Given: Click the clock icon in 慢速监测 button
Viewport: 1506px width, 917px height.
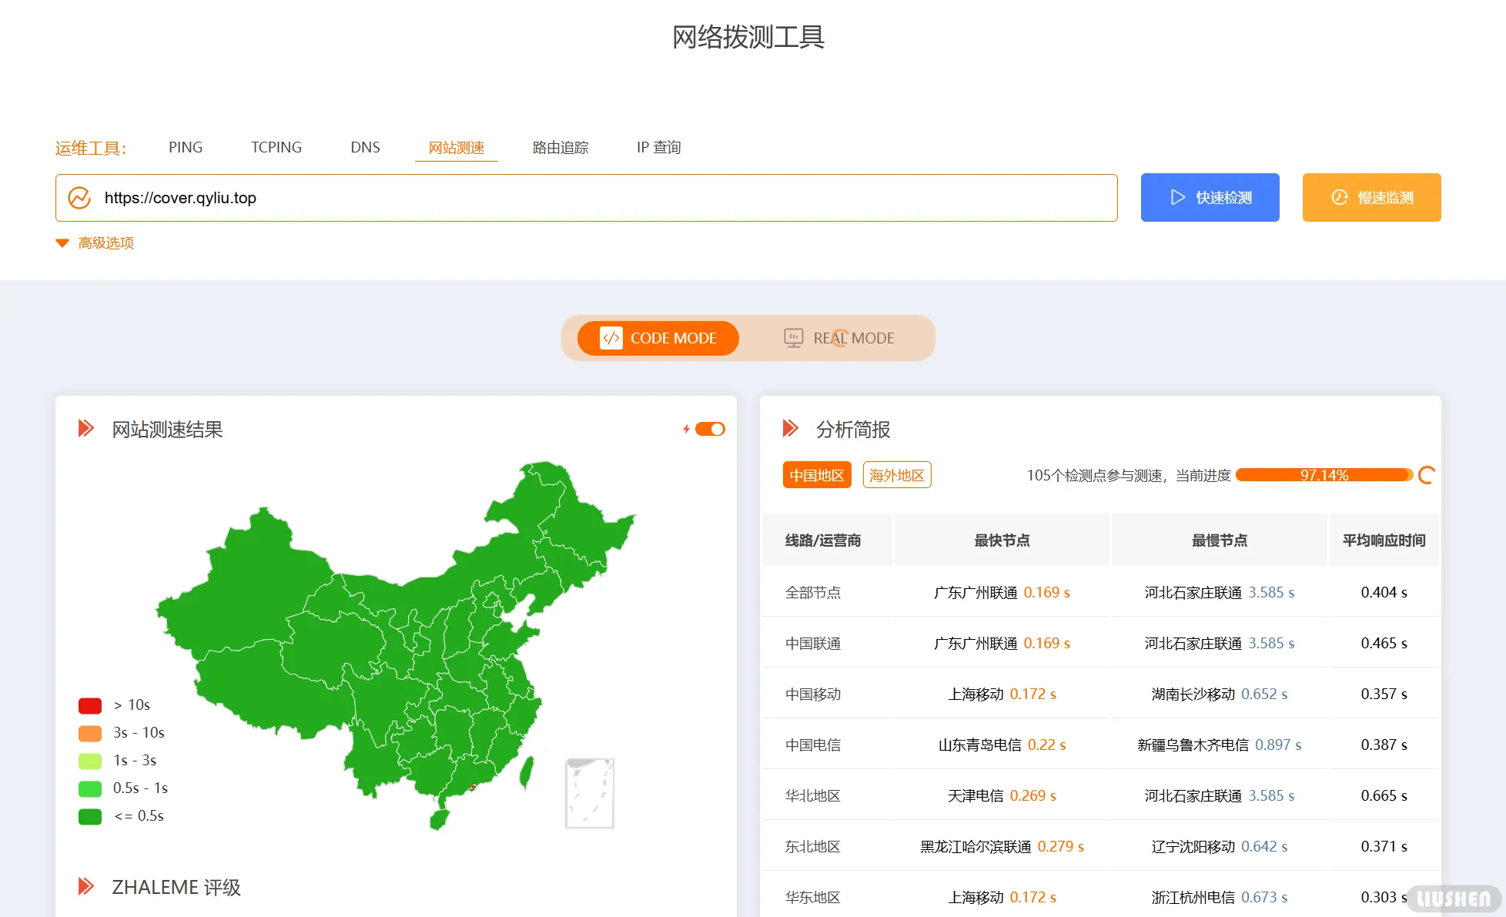Looking at the screenshot, I should 1337,197.
